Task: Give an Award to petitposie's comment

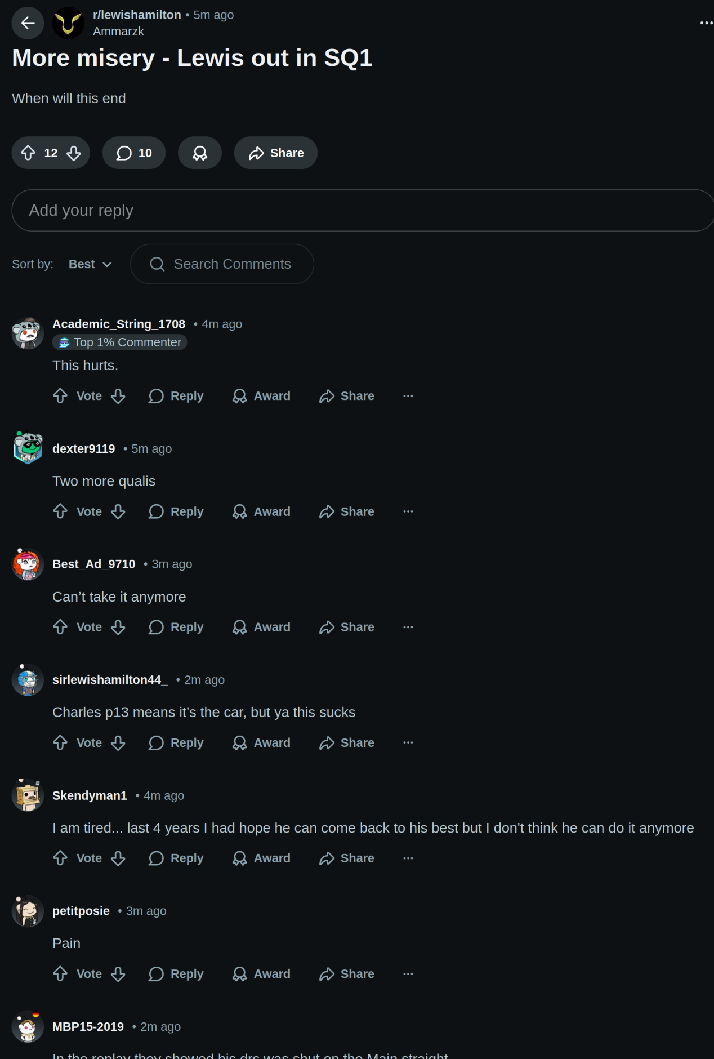Action: [x=261, y=973]
